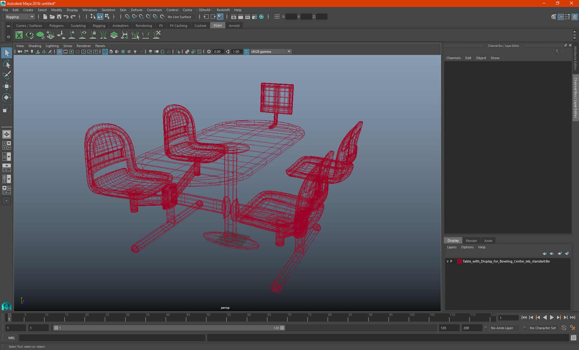Toggle layer visibility V box
579x350 pixels.
click(448, 261)
